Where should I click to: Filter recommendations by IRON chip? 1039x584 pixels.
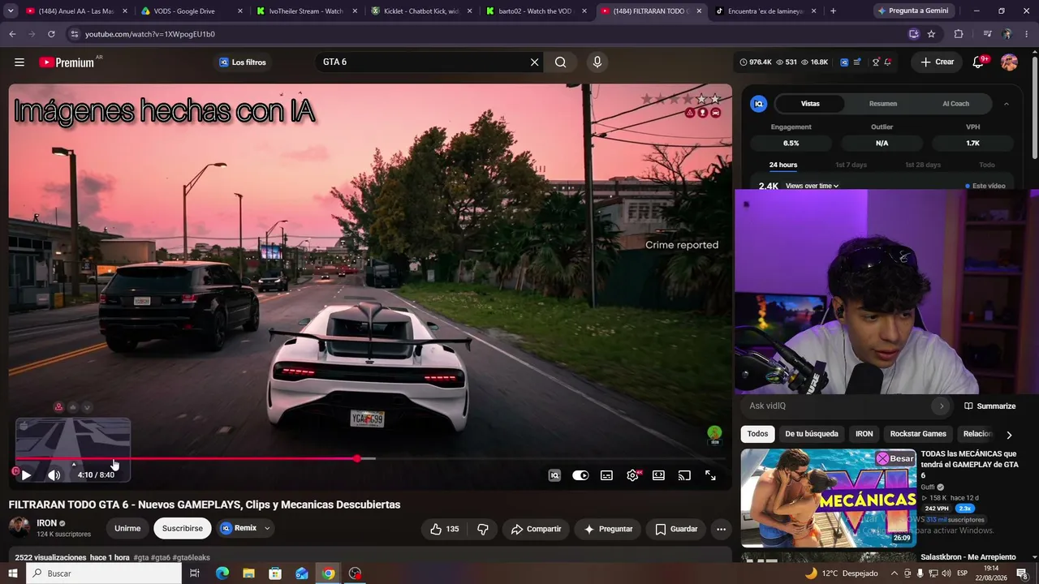(x=864, y=434)
